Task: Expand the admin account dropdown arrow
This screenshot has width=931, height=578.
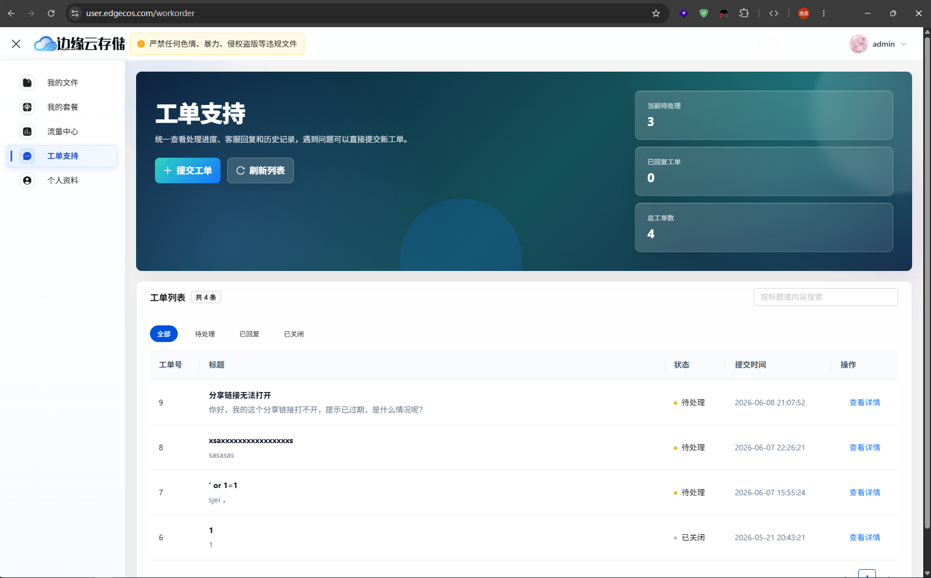Action: point(904,44)
